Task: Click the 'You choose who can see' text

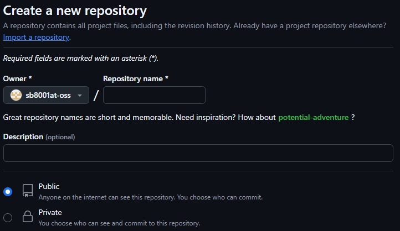Action: point(119,223)
